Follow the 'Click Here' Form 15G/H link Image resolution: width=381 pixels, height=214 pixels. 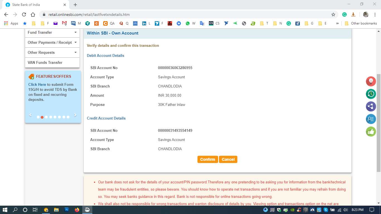(37, 84)
